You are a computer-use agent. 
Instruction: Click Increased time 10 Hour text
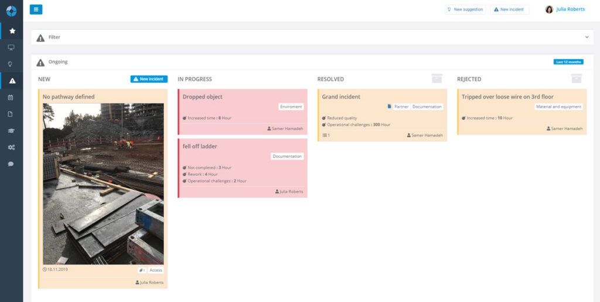coord(487,118)
